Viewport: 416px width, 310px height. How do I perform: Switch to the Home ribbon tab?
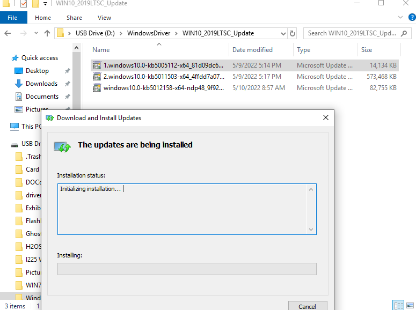[x=43, y=18]
